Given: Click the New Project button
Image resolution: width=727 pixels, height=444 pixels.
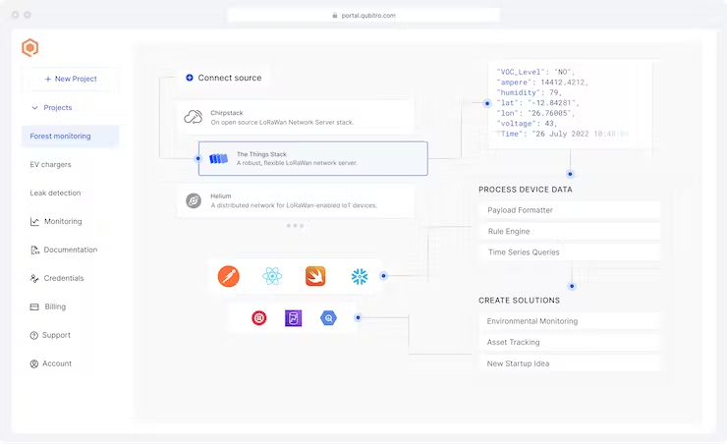Looking at the screenshot, I should (x=71, y=79).
